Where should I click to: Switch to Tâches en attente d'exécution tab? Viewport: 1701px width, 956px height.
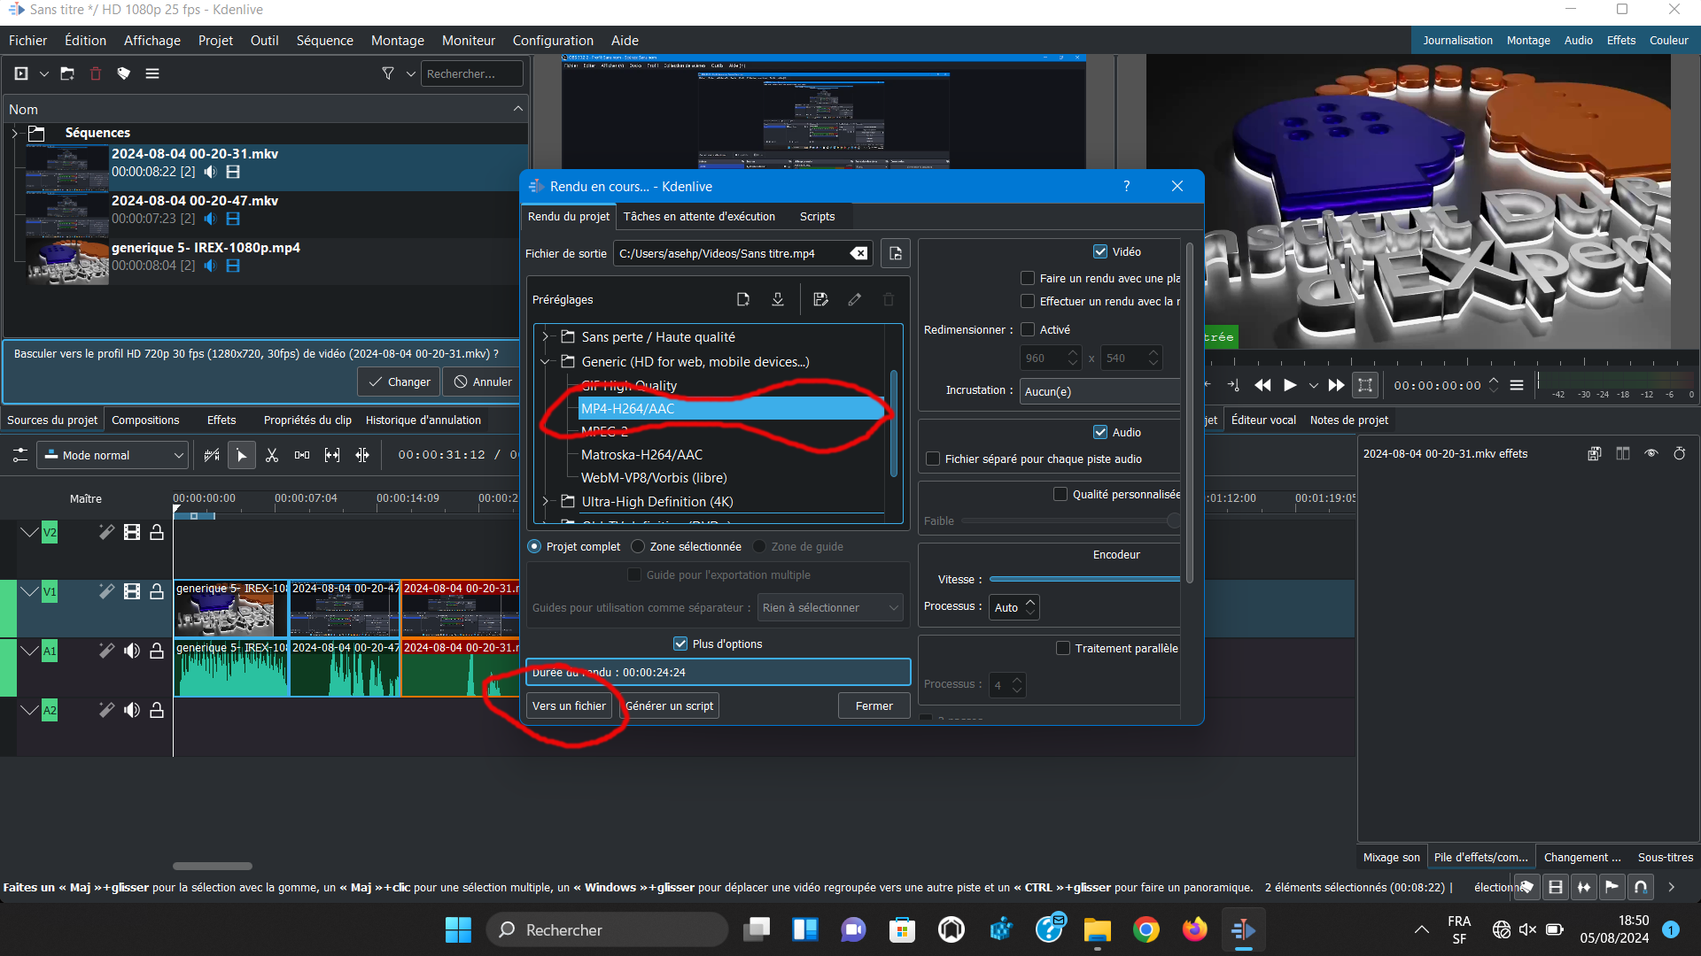[x=699, y=216]
